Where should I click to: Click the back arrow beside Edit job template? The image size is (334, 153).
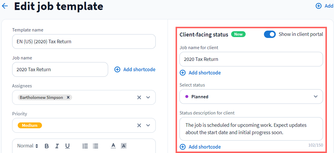(x=5, y=6)
